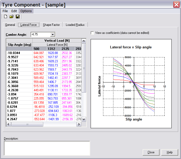Click the cell with value 1534.19
Image resolution: width=181 pixels, height=159 pixels.
[x=54, y=74]
